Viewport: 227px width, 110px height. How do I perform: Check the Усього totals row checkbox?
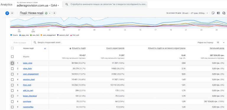pos(12,56)
